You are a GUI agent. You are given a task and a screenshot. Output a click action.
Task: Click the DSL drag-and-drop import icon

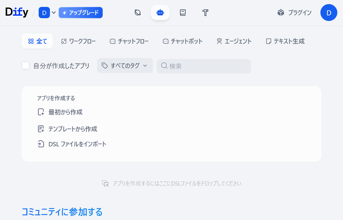pyautogui.click(x=106, y=183)
